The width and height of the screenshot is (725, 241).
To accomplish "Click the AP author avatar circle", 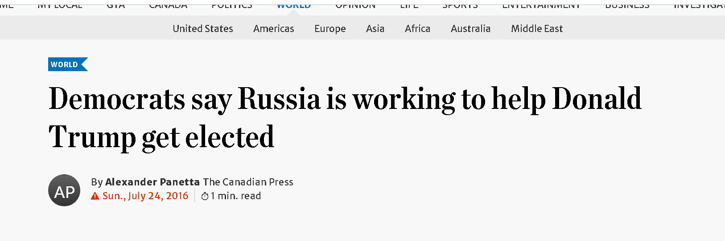I will point(64,190).
